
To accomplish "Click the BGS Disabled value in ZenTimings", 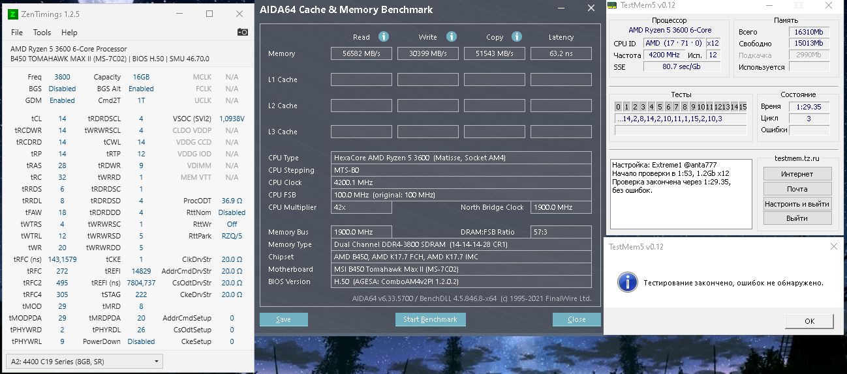I will pos(62,89).
